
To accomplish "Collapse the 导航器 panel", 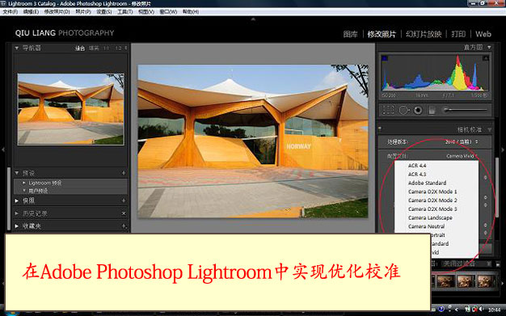I will click(16, 48).
